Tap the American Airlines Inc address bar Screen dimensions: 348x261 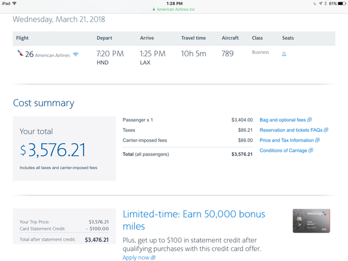(x=174, y=10)
